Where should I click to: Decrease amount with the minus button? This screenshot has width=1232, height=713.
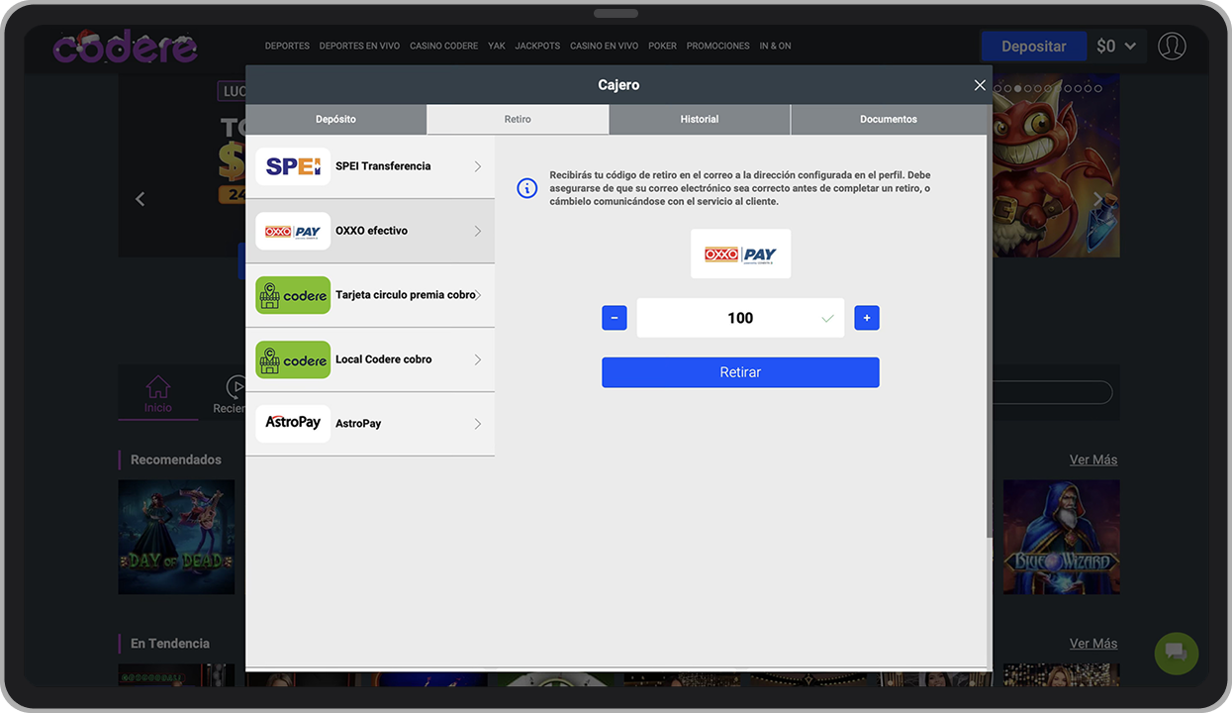(x=614, y=318)
